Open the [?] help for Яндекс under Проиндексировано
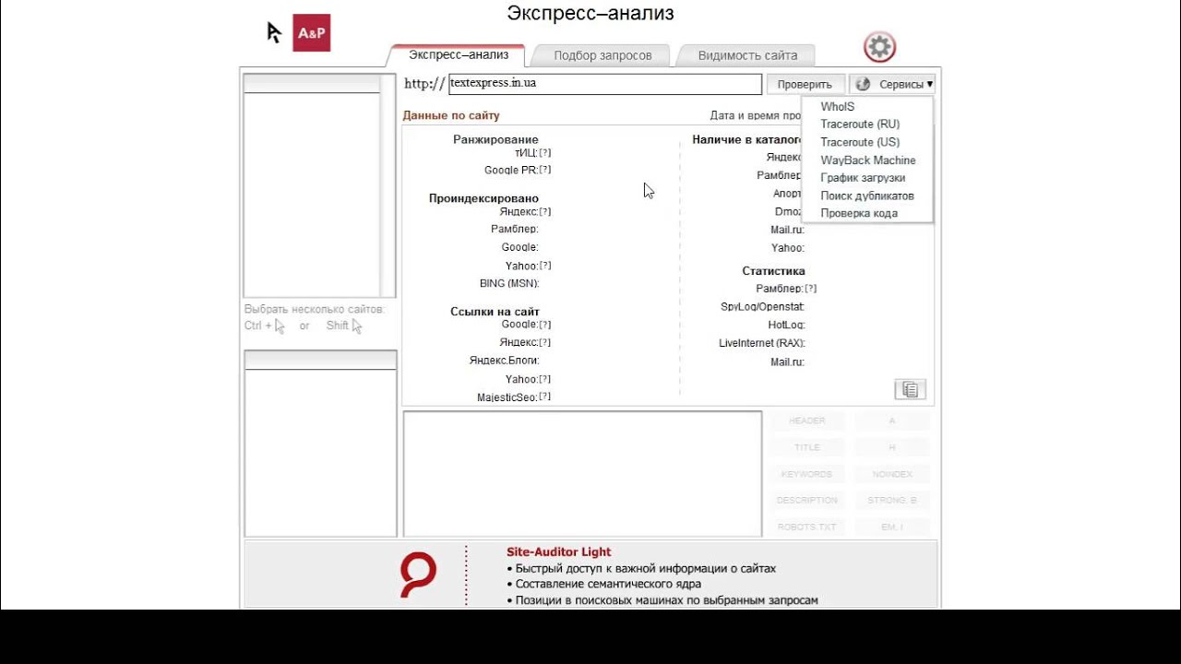The height and width of the screenshot is (664, 1181). point(545,212)
